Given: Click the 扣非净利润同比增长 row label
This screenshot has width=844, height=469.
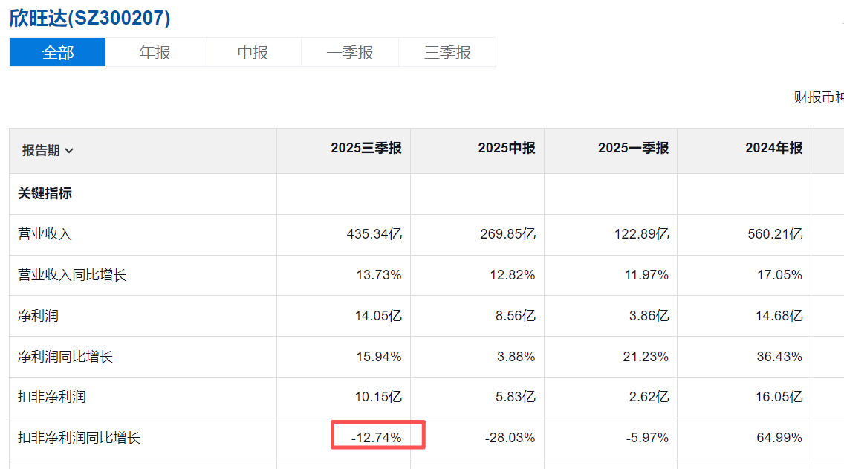Looking at the screenshot, I should 79,438.
